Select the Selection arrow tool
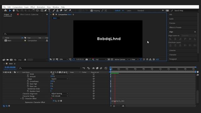 coord(10,10)
